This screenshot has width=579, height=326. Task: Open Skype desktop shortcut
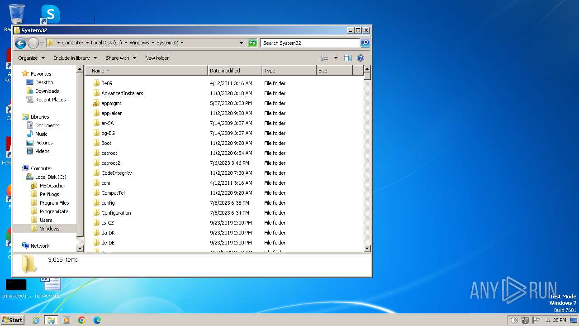[x=50, y=14]
